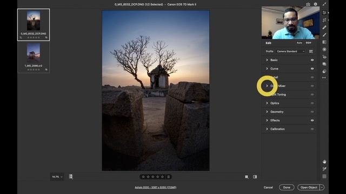This screenshot has width=346, height=194.
Task: Open the Presets panel
Action: pyautogui.click(x=324, y=71)
